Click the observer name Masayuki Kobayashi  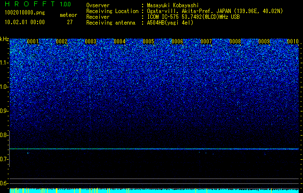coord(173,6)
